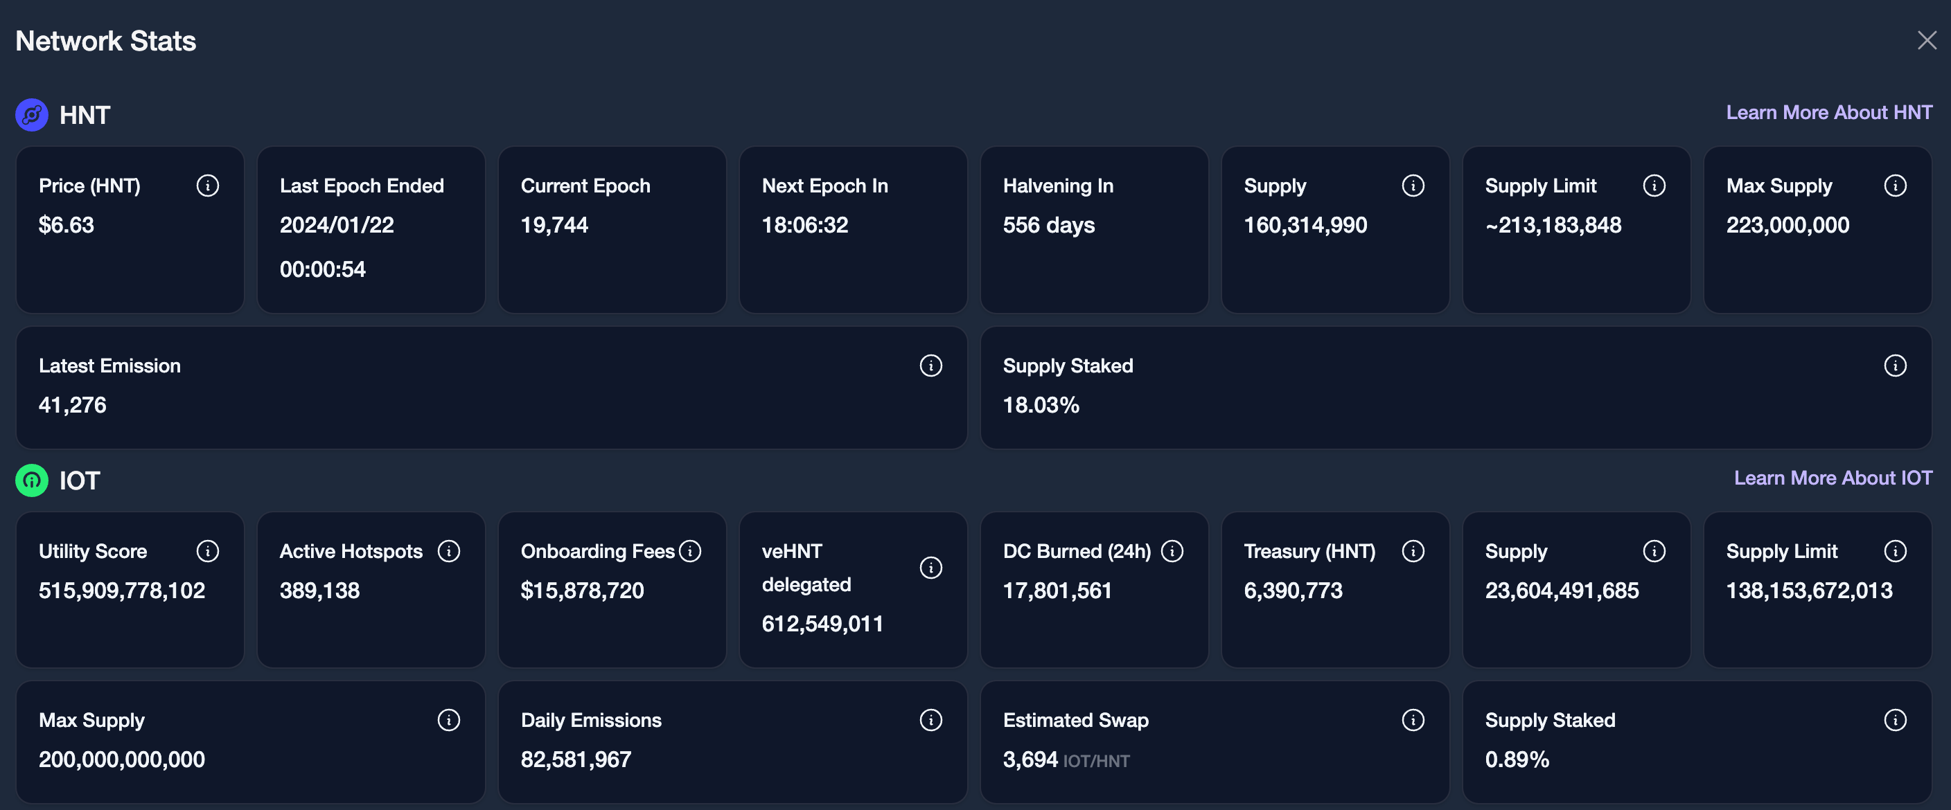The image size is (1951, 810).
Task: Show info for HNT Max Supply 223,000,000
Action: [1894, 186]
